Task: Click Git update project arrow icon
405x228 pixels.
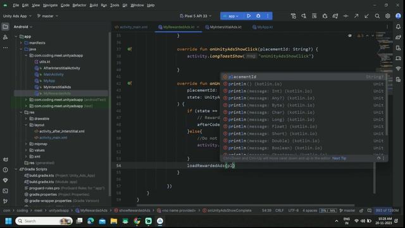Action: [366, 16]
